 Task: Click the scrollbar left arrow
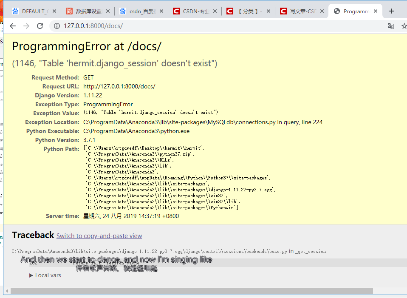[x=7, y=291]
